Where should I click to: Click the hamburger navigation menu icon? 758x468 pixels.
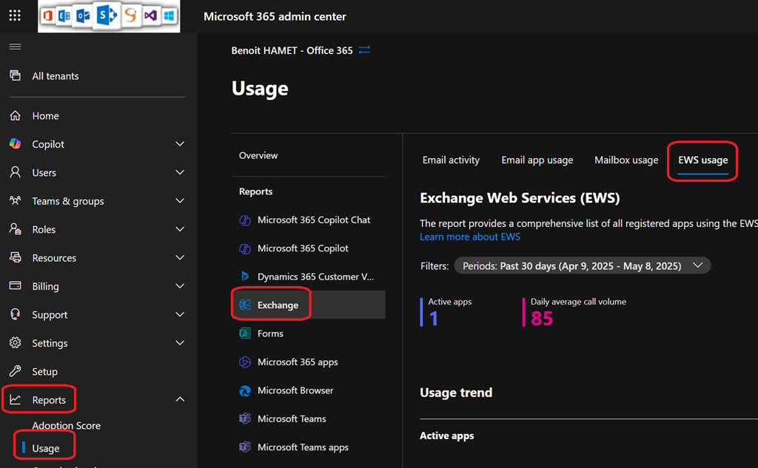point(15,47)
